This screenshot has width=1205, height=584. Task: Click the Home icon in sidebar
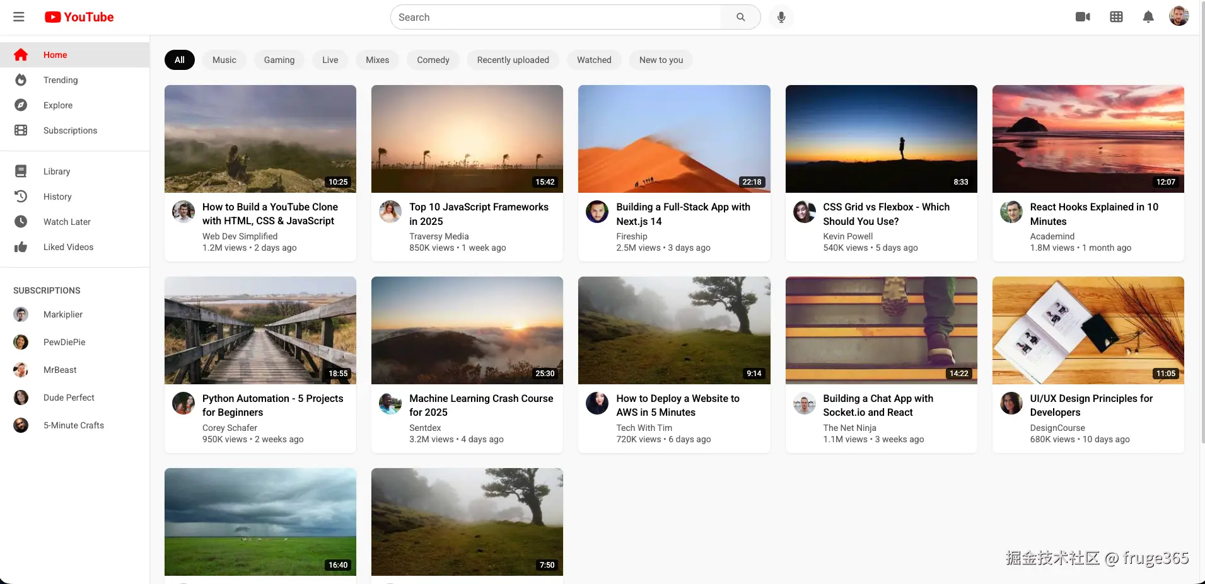pos(21,55)
